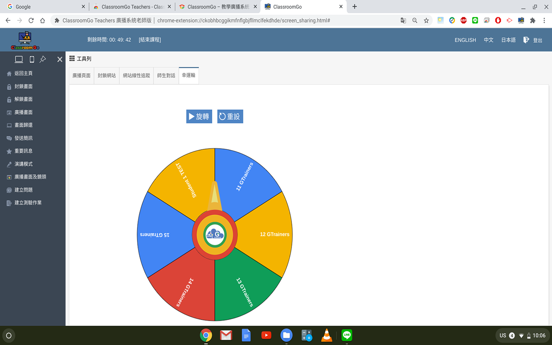Click the pin icon in sidebar header
Viewport: 552px width, 345px height.
pos(43,60)
